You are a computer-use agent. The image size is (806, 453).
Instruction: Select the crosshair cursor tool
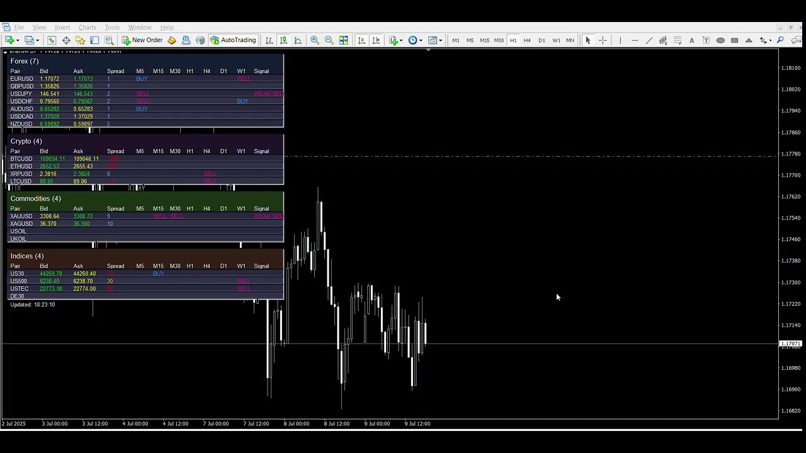coord(603,40)
